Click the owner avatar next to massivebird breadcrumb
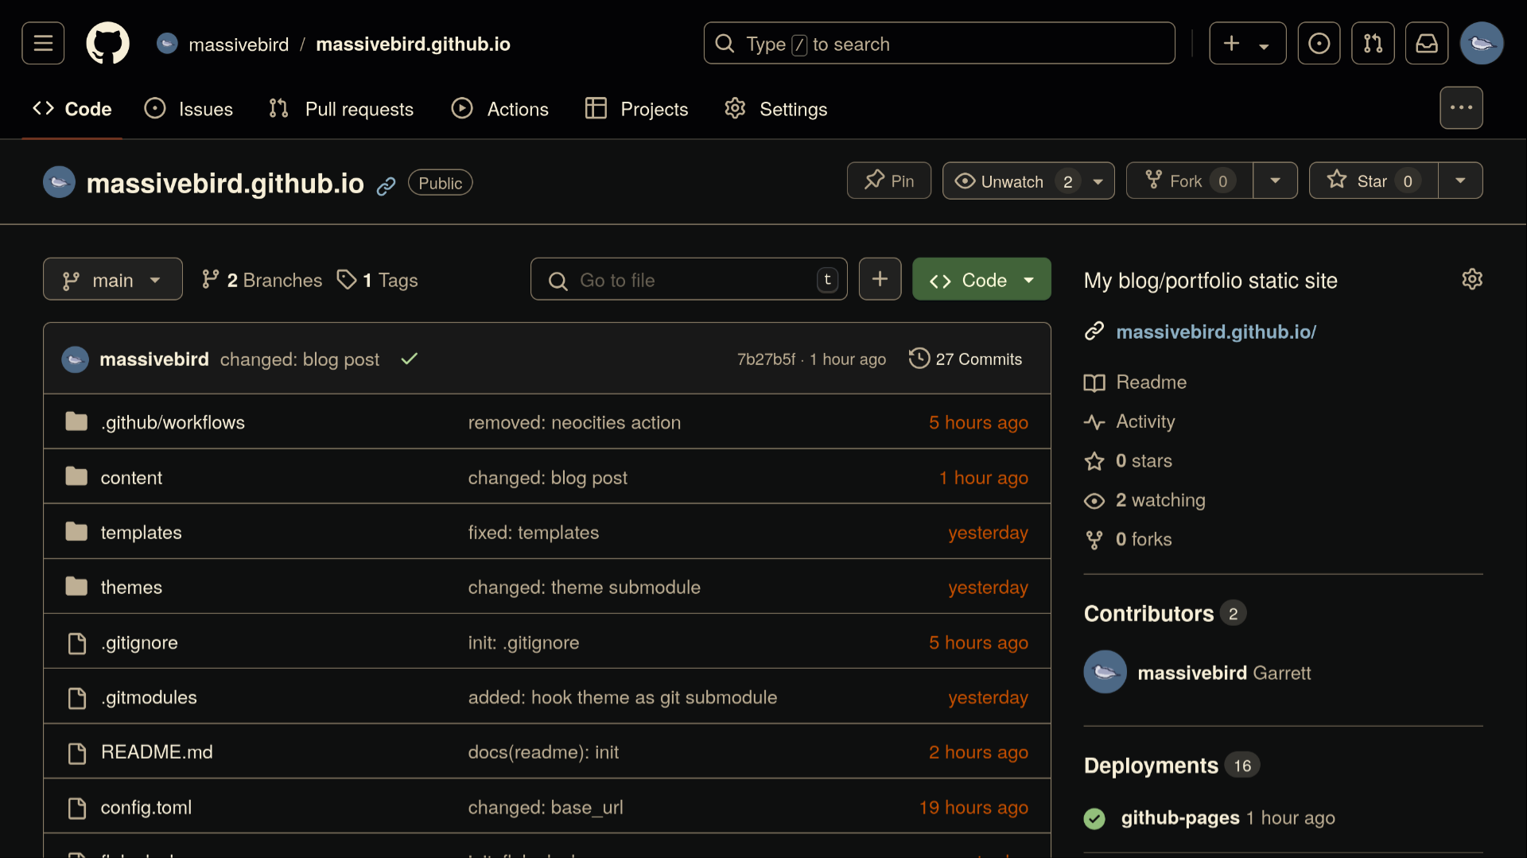The image size is (1527, 858). [x=167, y=43]
